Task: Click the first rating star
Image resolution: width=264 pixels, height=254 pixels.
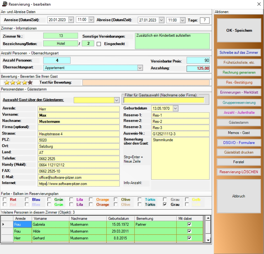Action: (7, 83)
